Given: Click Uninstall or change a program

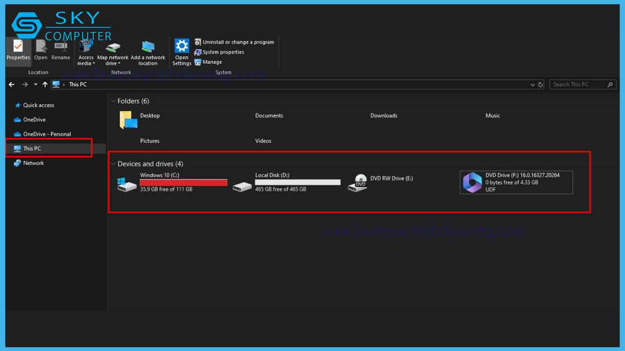Looking at the screenshot, I should (238, 42).
